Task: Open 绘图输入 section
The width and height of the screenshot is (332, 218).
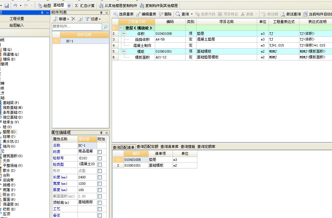Action: [x=17, y=25]
